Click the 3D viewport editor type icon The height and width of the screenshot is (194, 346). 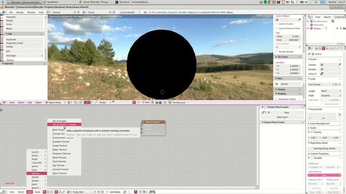[3, 102]
